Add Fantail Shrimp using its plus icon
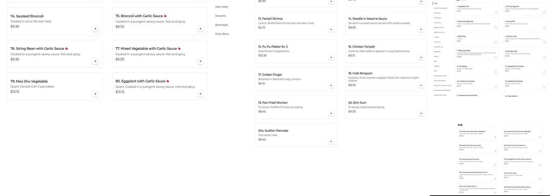Screen dimensions: 550x196 coord(331,29)
